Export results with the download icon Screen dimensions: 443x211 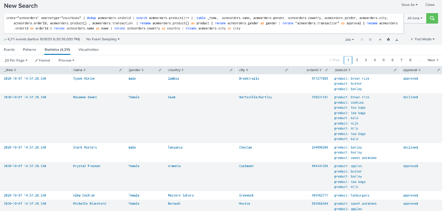coord(397,39)
